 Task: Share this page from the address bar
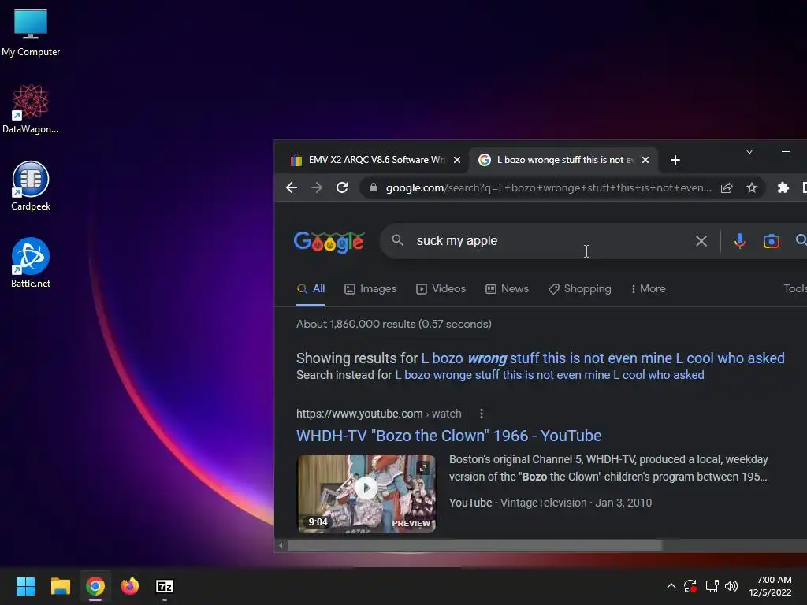(x=727, y=187)
